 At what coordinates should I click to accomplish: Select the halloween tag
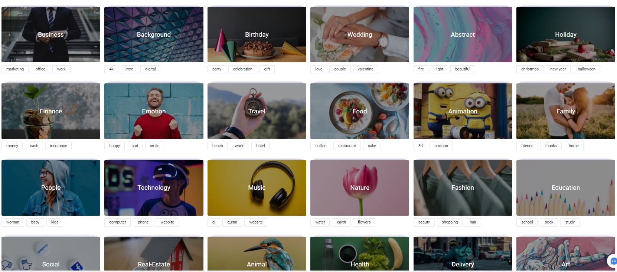tap(586, 69)
